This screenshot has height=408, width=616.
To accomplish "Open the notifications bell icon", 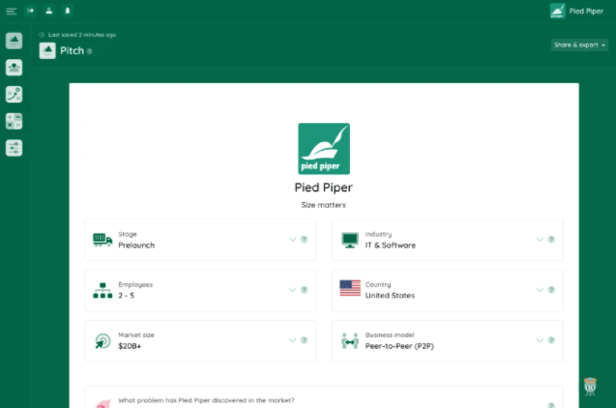I will coord(68,11).
